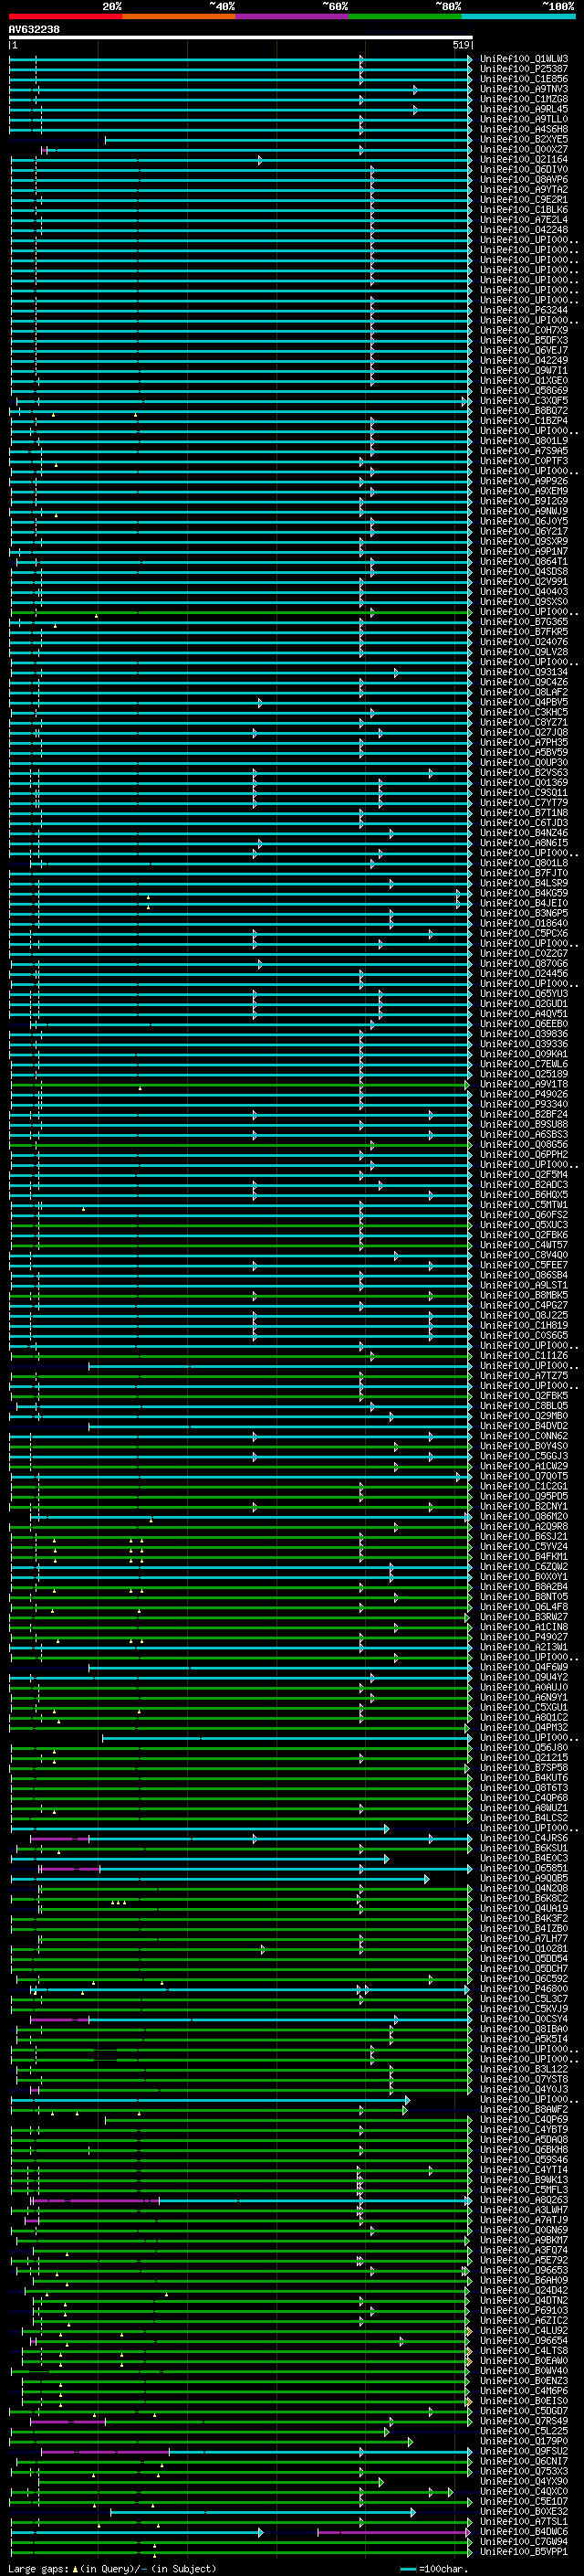Select UniRef100_B7G365 hit name

tap(524, 622)
